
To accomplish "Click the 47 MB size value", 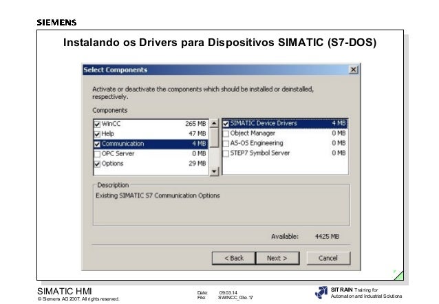I will click(x=197, y=134).
